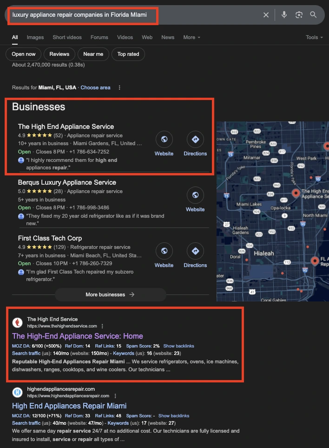Expand the More search types dropdown
329x448 pixels.
click(191, 37)
